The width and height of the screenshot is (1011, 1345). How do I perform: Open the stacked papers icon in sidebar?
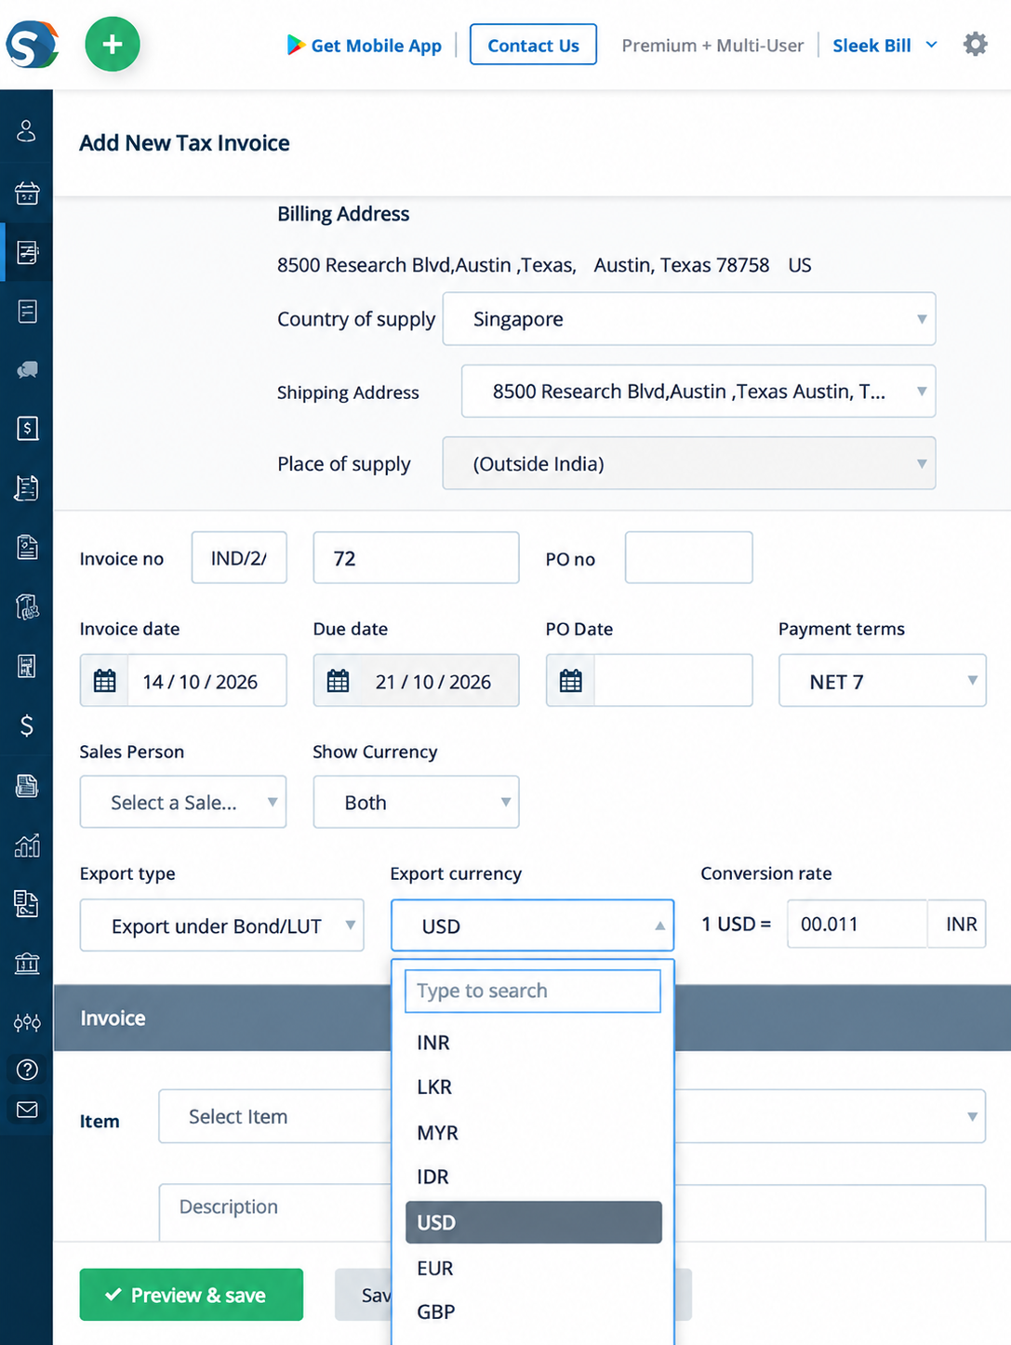27,786
